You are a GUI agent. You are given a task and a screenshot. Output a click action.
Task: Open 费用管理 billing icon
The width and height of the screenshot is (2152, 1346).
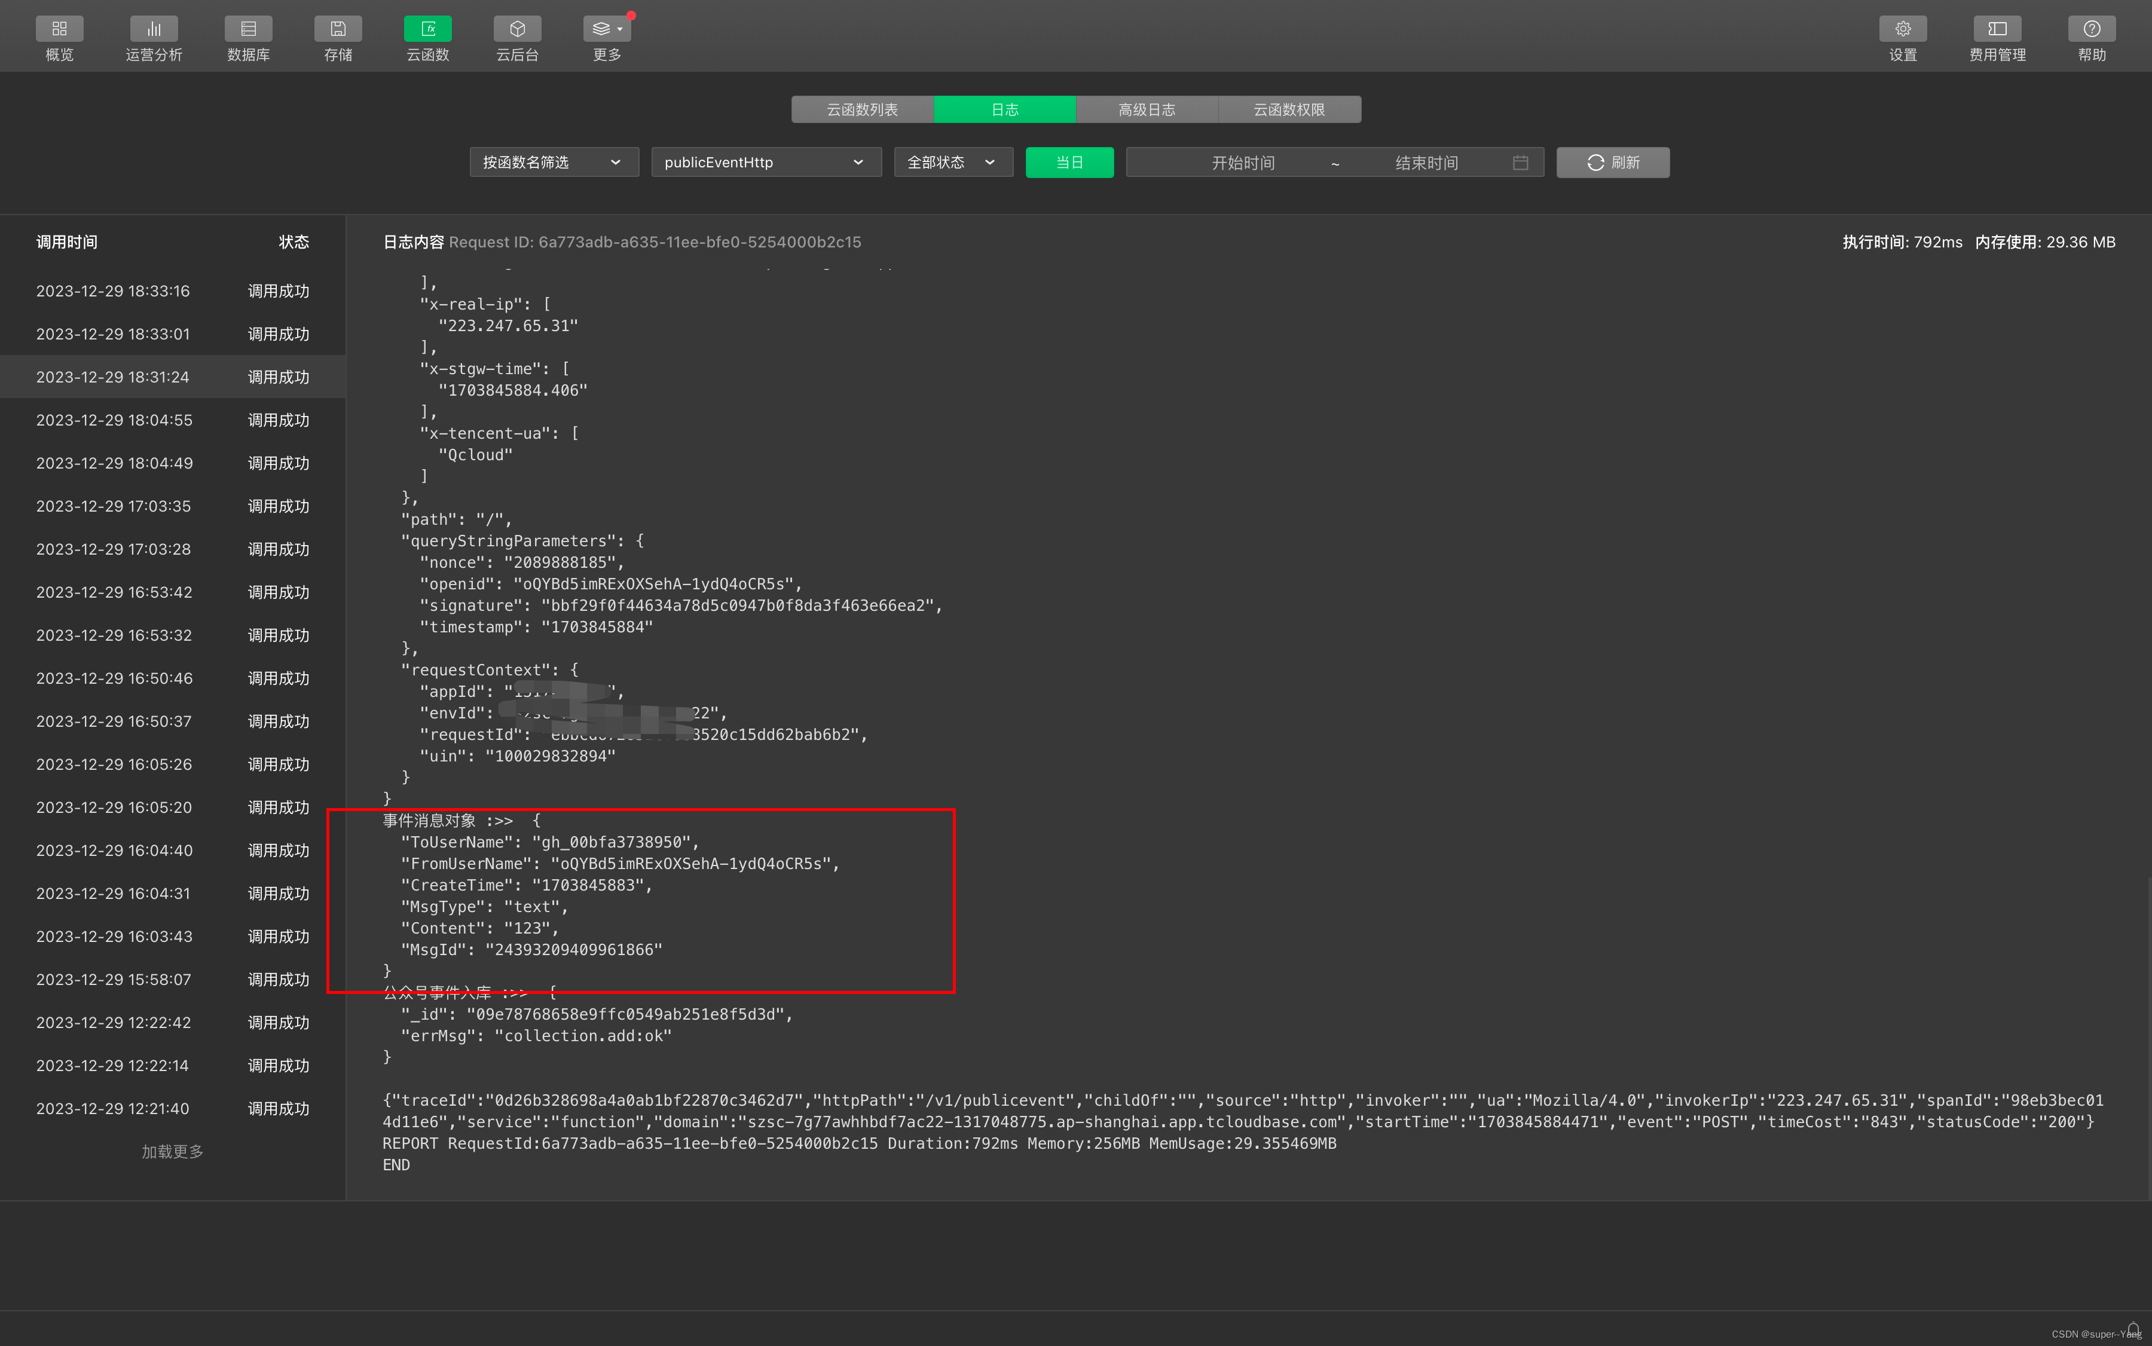[1997, 29]
